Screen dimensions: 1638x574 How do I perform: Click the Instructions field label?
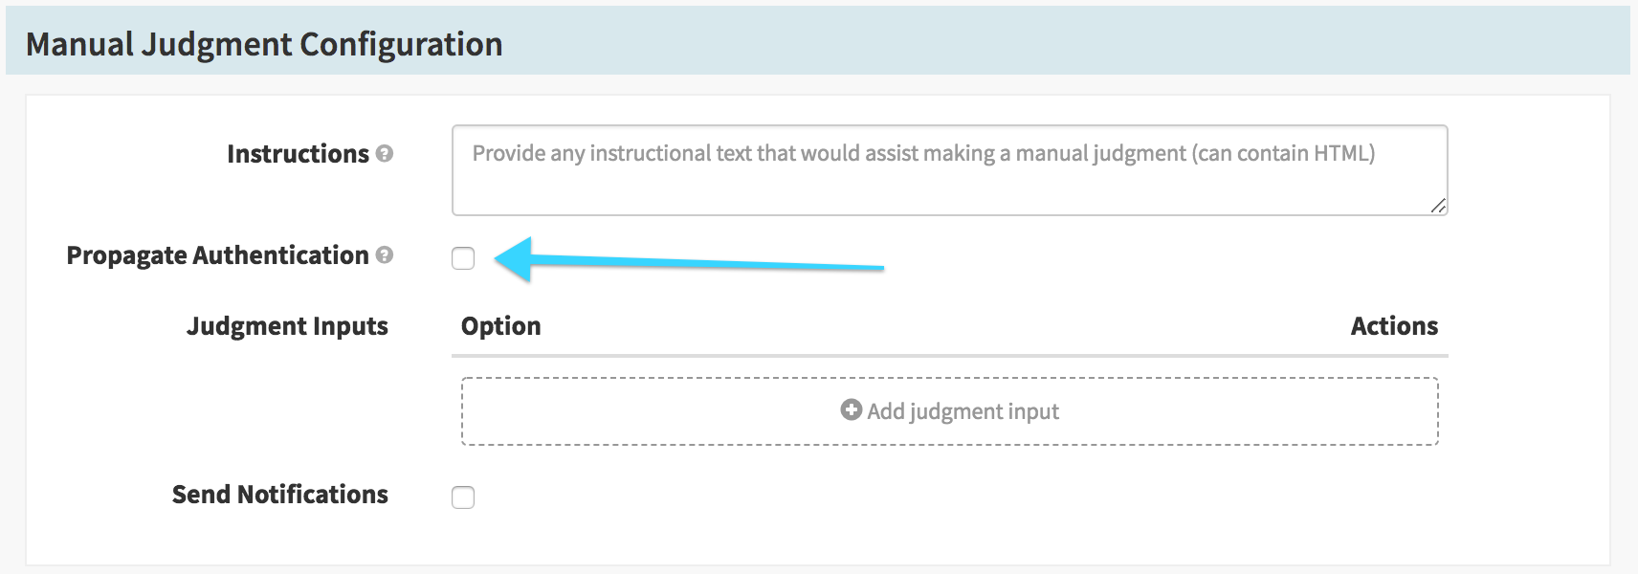coord(298,154)
